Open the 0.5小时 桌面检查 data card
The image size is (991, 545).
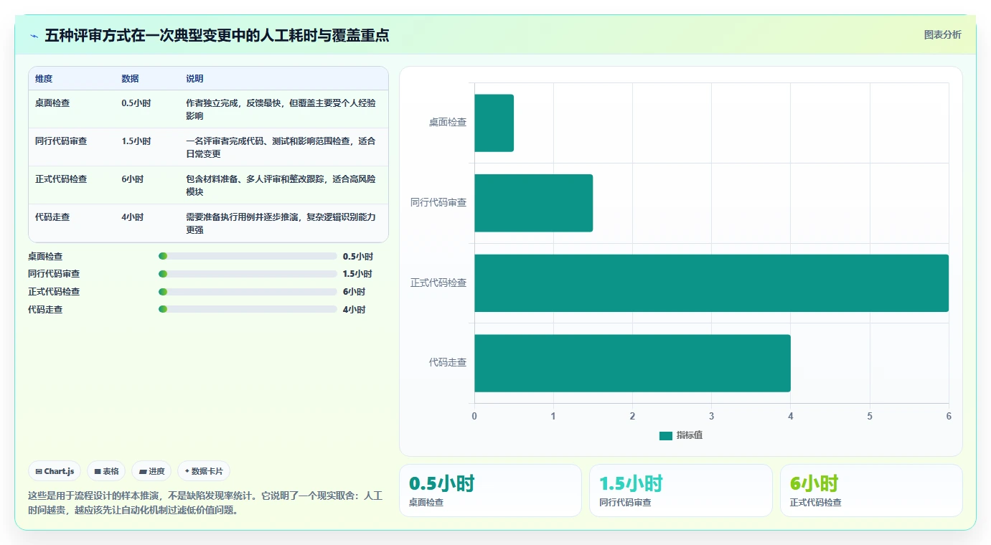(490, 490)
